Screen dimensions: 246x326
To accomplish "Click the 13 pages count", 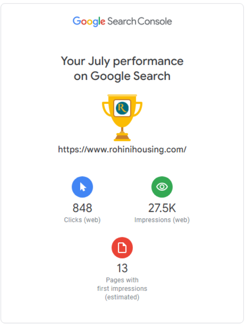I will point(122,268).
